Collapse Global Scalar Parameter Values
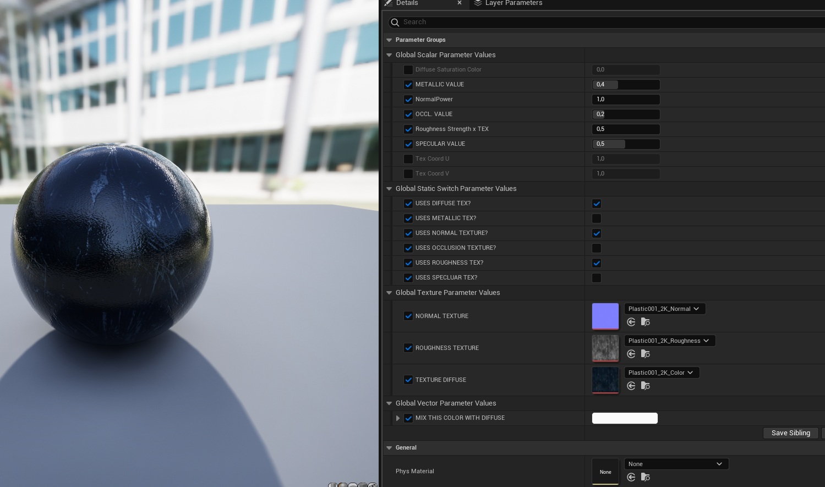 coord(389,55)
